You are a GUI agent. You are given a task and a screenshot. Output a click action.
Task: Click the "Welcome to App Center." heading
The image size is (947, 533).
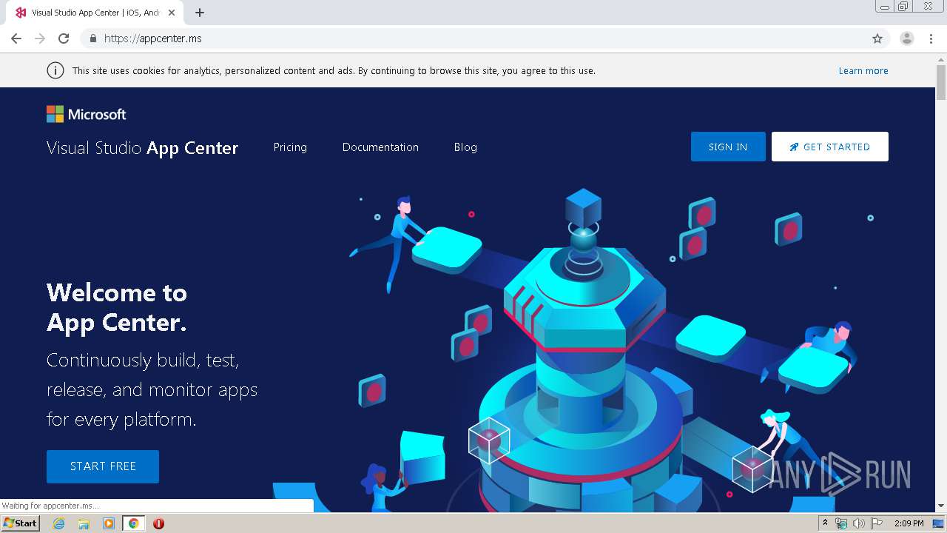point(117,307)
